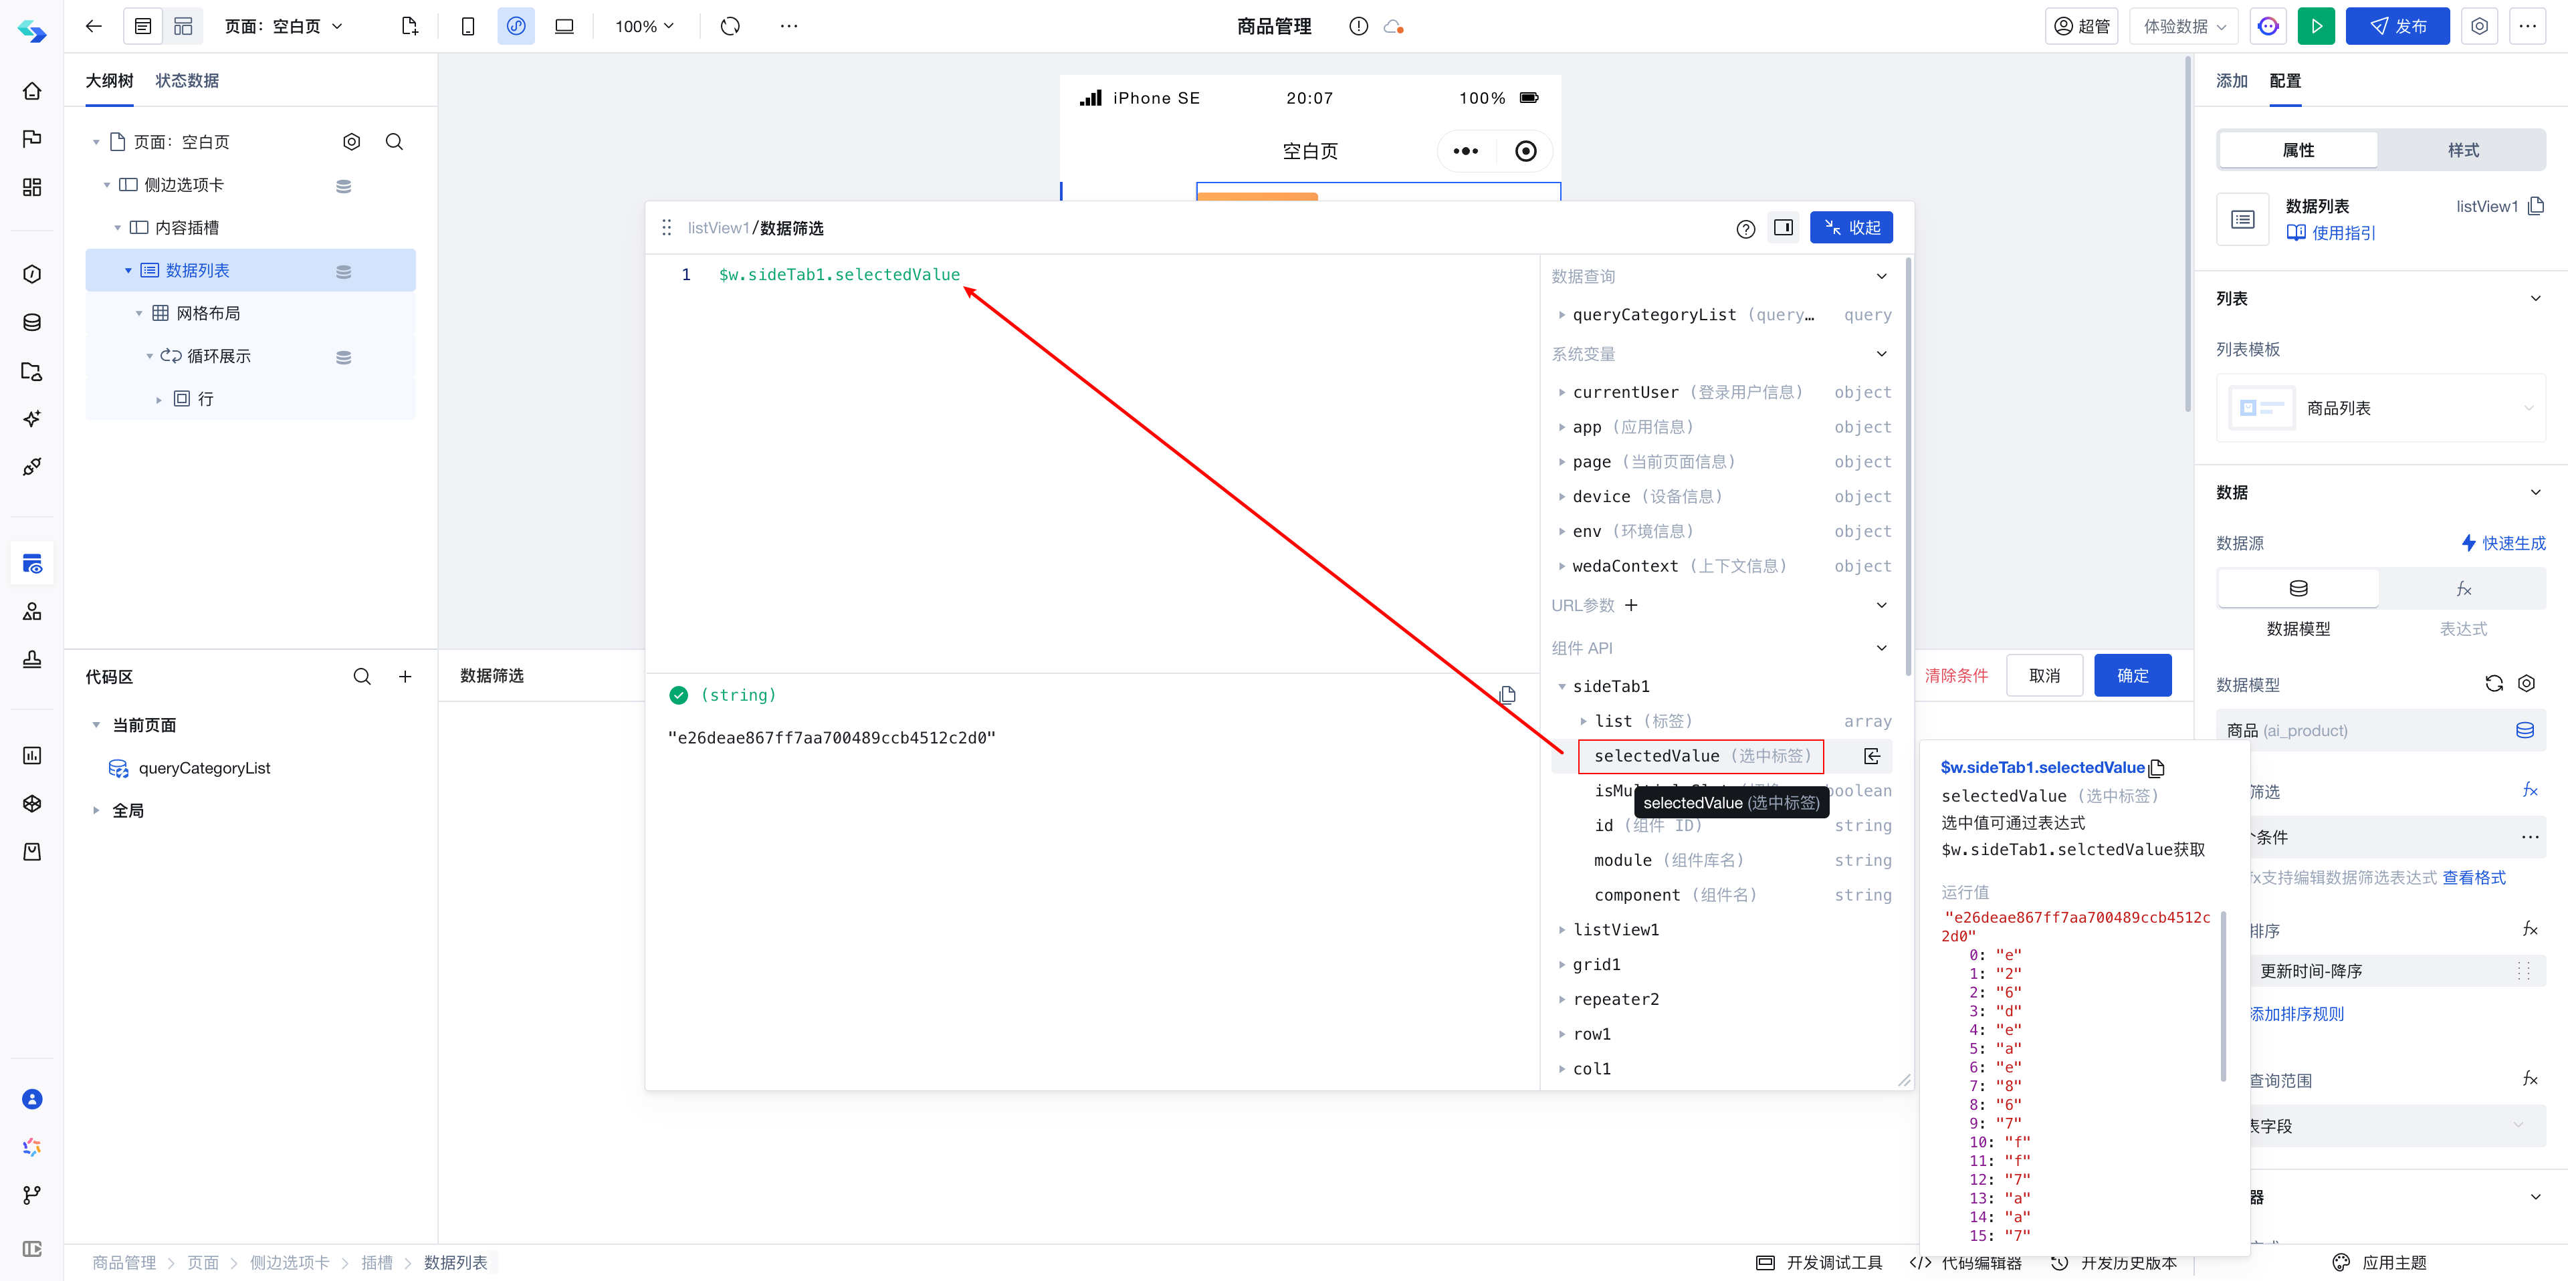The height and width of the screenshot is (1281, 2568).
Task: Select 侧边选项卡 tree node
Action: point(185,185)
